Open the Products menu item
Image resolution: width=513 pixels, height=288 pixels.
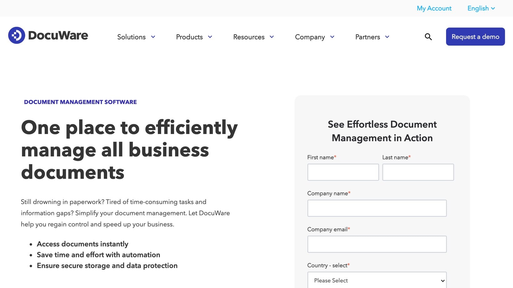[x=189, y=37]
